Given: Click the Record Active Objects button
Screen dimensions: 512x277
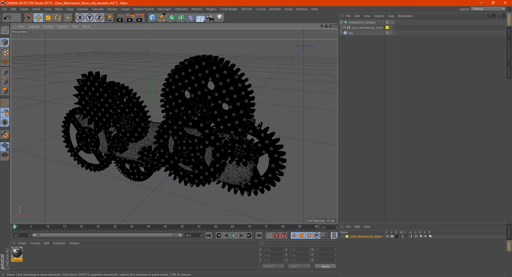Looking at the screenshot, I should [x=269, y=235].
